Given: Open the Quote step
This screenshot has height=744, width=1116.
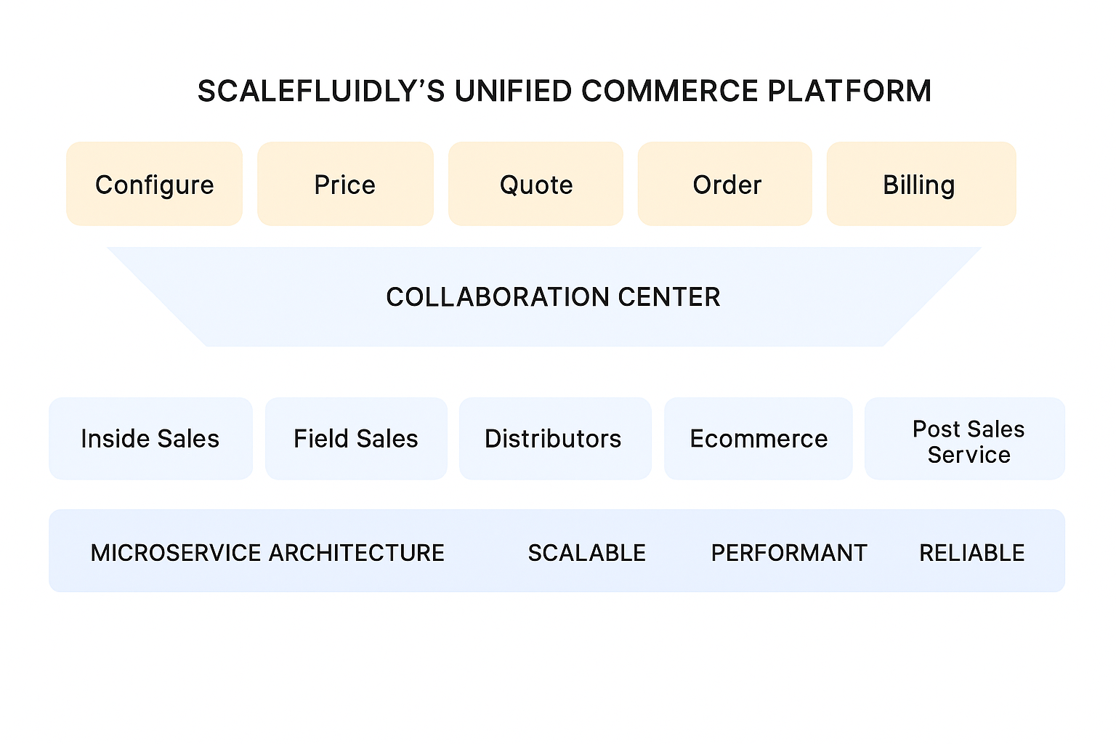Looking at the screenshot, I should point(536,185).
